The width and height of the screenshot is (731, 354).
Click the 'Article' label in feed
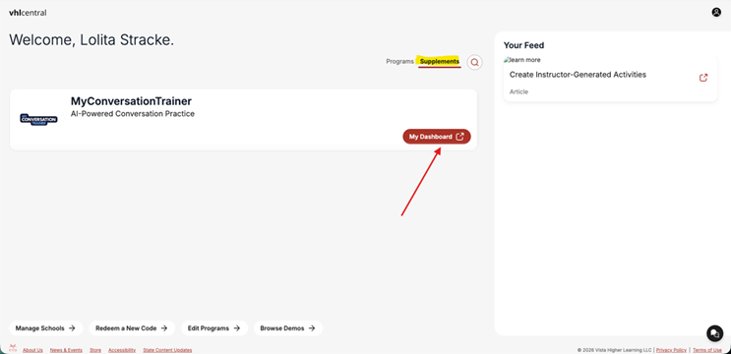point(518,91)
